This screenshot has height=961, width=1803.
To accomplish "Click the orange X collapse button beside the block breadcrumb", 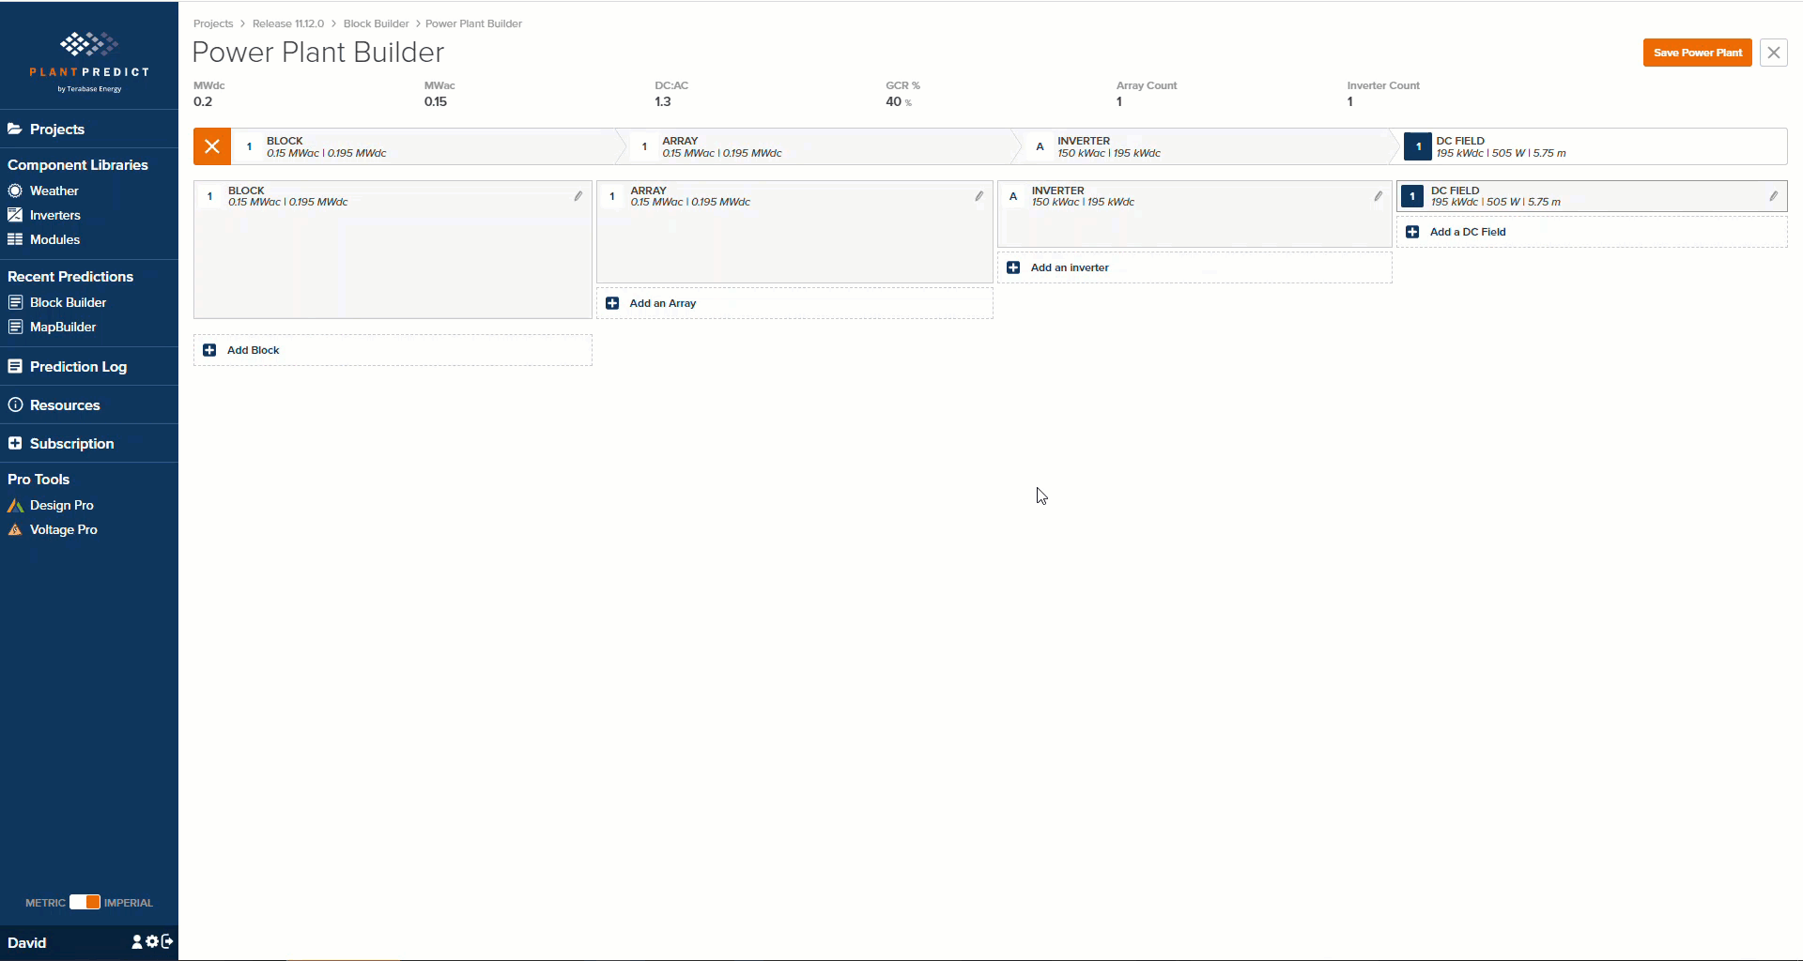I will pyautogui.click(x=212, y=146).
